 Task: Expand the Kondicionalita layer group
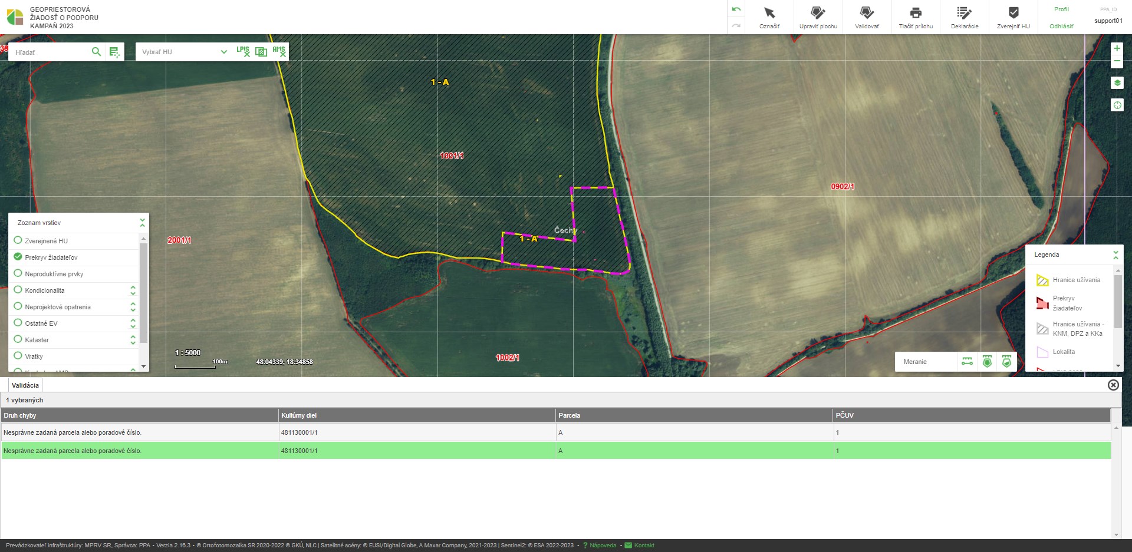(133, 290)
